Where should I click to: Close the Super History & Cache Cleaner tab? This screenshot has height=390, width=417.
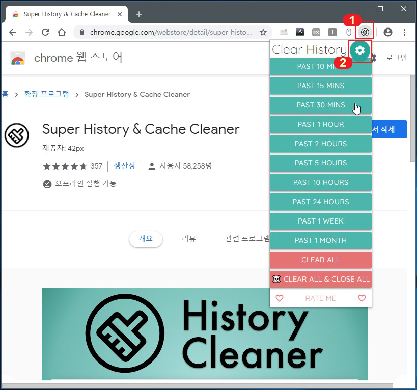click(x=120, y=14)
